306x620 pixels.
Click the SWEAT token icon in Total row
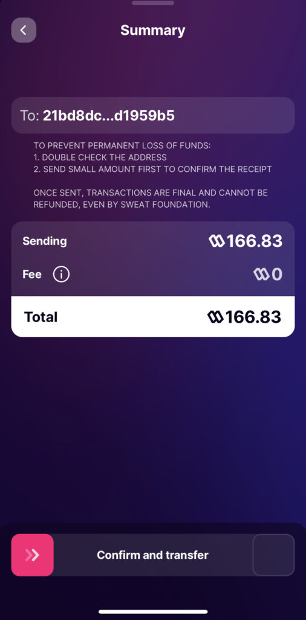coord(215,317)
